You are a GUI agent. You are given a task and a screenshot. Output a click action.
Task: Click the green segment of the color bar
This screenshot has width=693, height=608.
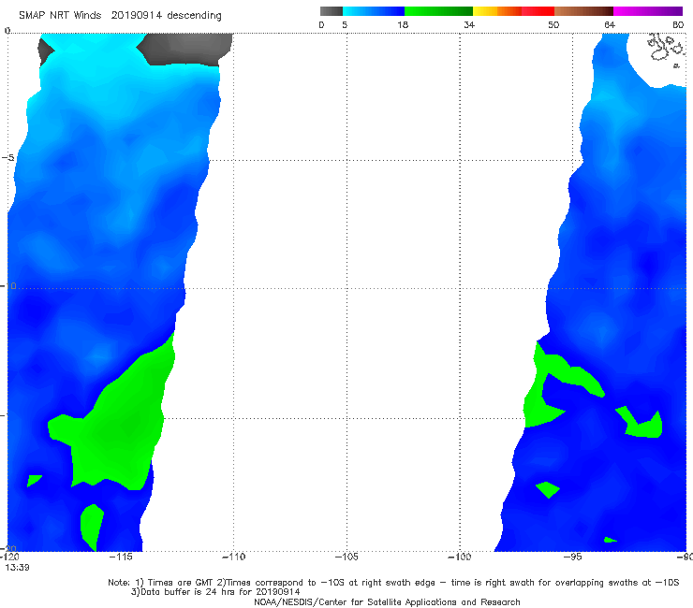point(438,11)
